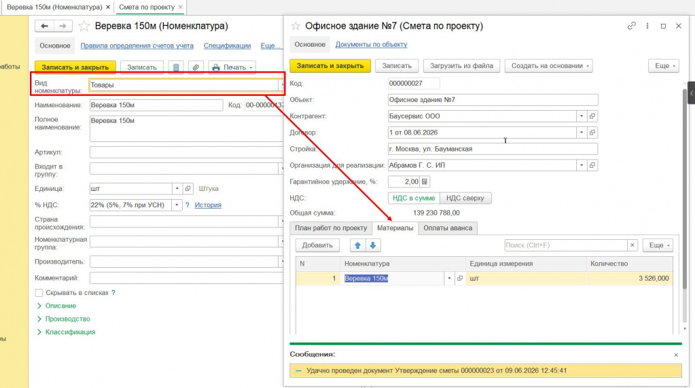
Task: Activate Смета по проекту window tab
Action: [147, 7]
